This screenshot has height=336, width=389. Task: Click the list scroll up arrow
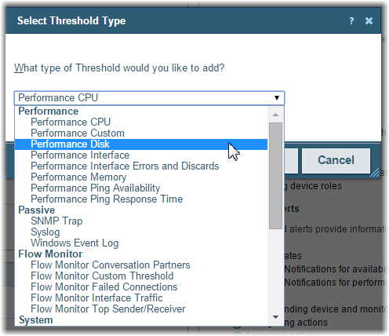(275, 115)
